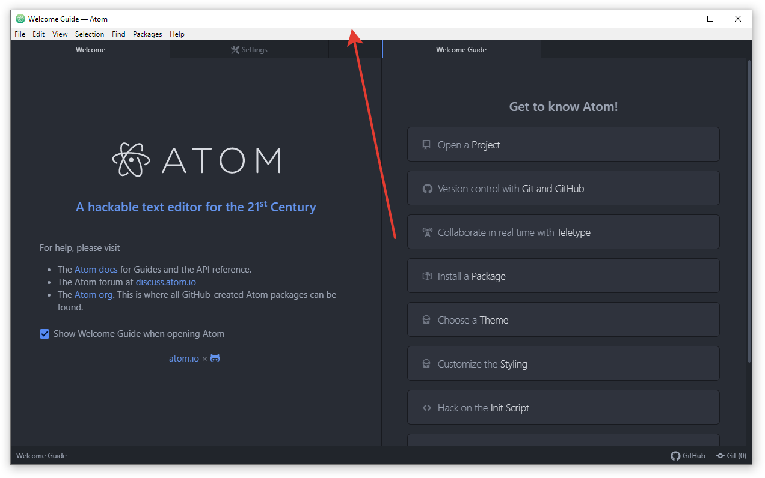Select the Welcome Guide tab
This screenshot has width=765, height=478.
coord(461,50)
